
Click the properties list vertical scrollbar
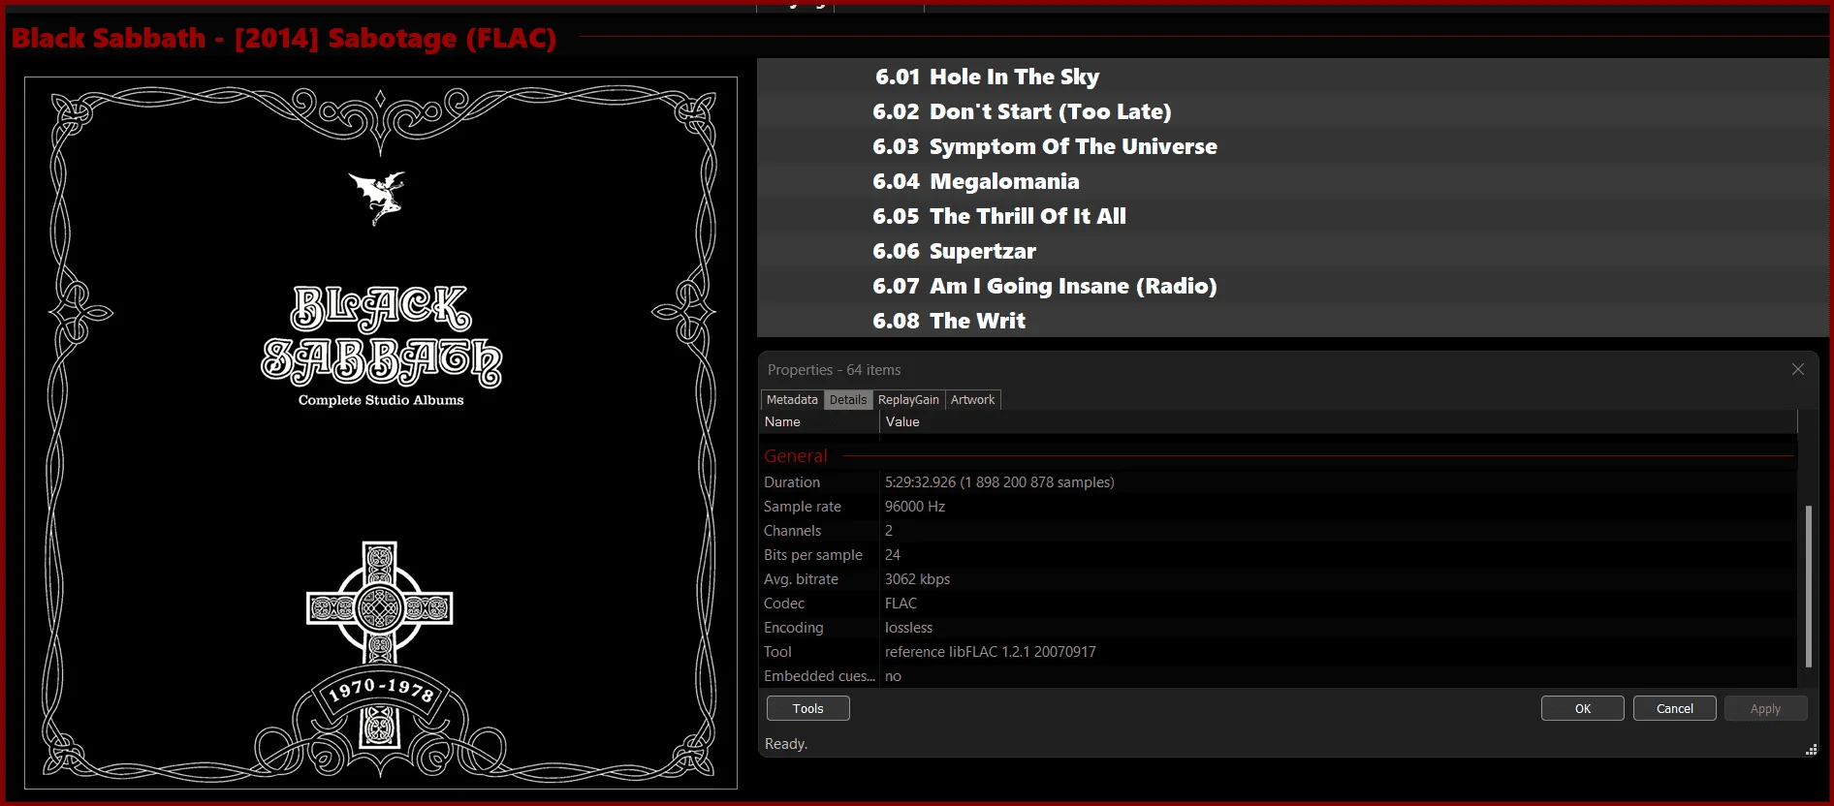tap(1808, 585)
